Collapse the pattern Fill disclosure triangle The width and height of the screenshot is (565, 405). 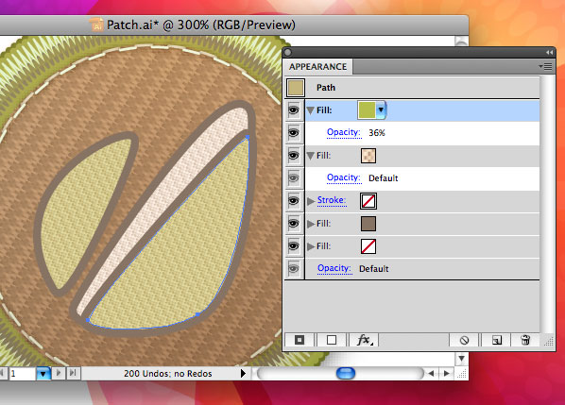click(311, 156)
